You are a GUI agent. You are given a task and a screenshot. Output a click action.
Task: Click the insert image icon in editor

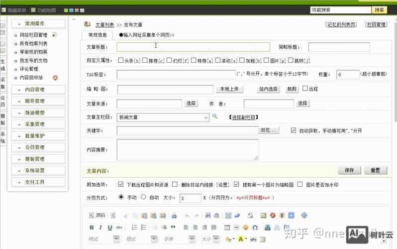(263, 216)
